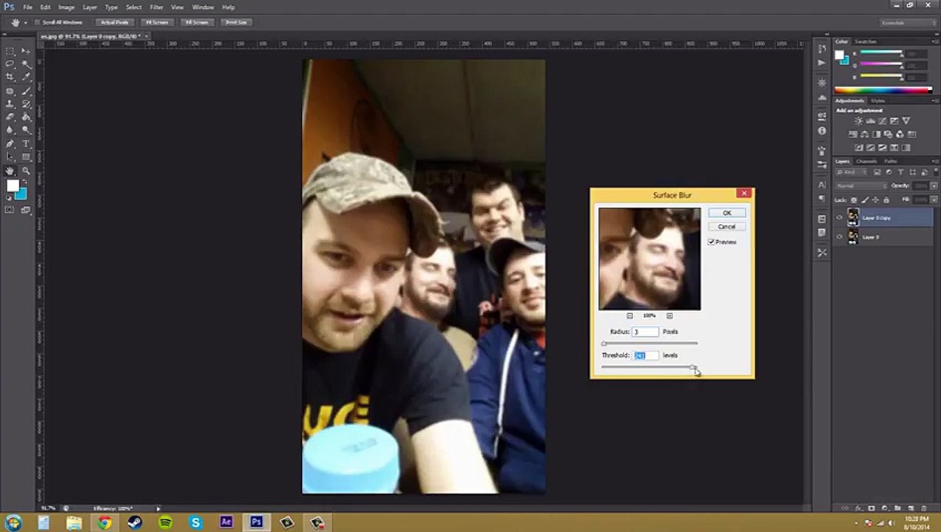Click Cancel in Surface Blur dialog
Image resolution: width=941 pixels, height=532 pixels.
pos(726,227)
